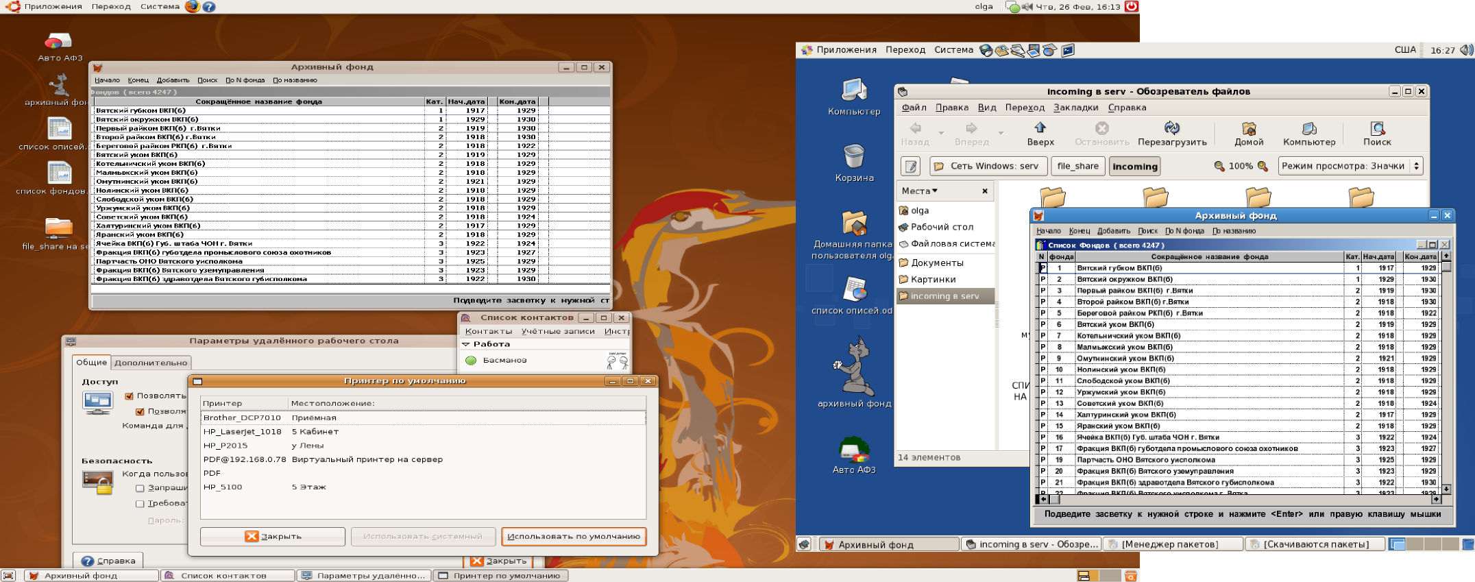Image resolution: width=1475 pixels, height=582 pixels.
Task: Click the Компьютер toolbar icon in file browser
Action: point(1308,129)
